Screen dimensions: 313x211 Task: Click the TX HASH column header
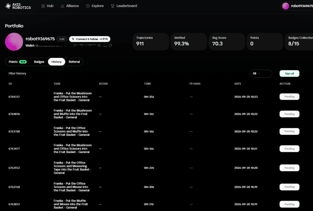(195, 84)
